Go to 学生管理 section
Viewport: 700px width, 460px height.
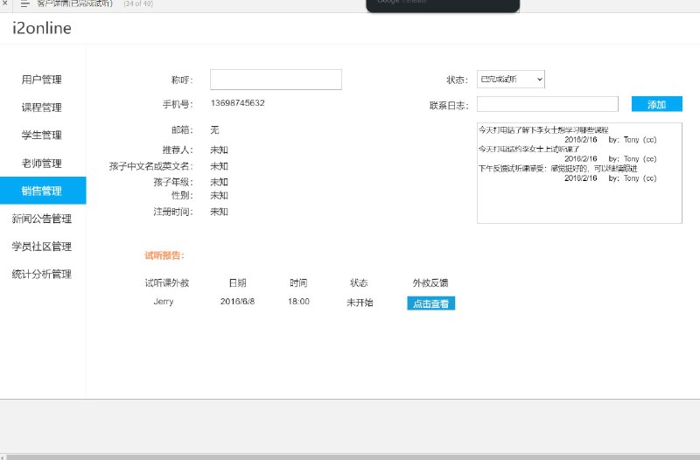pyautogui.click(x=41, y=136)
